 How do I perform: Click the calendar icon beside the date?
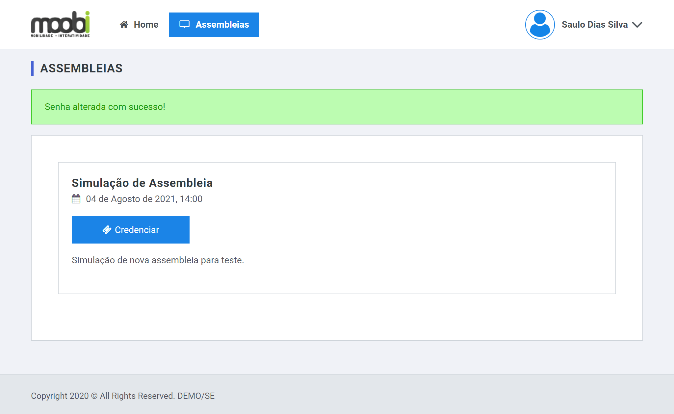click(x=76, y=199)
